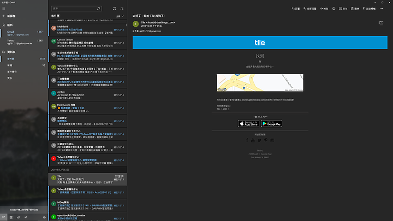Click the get mail on phone banner

pos(24,210)
